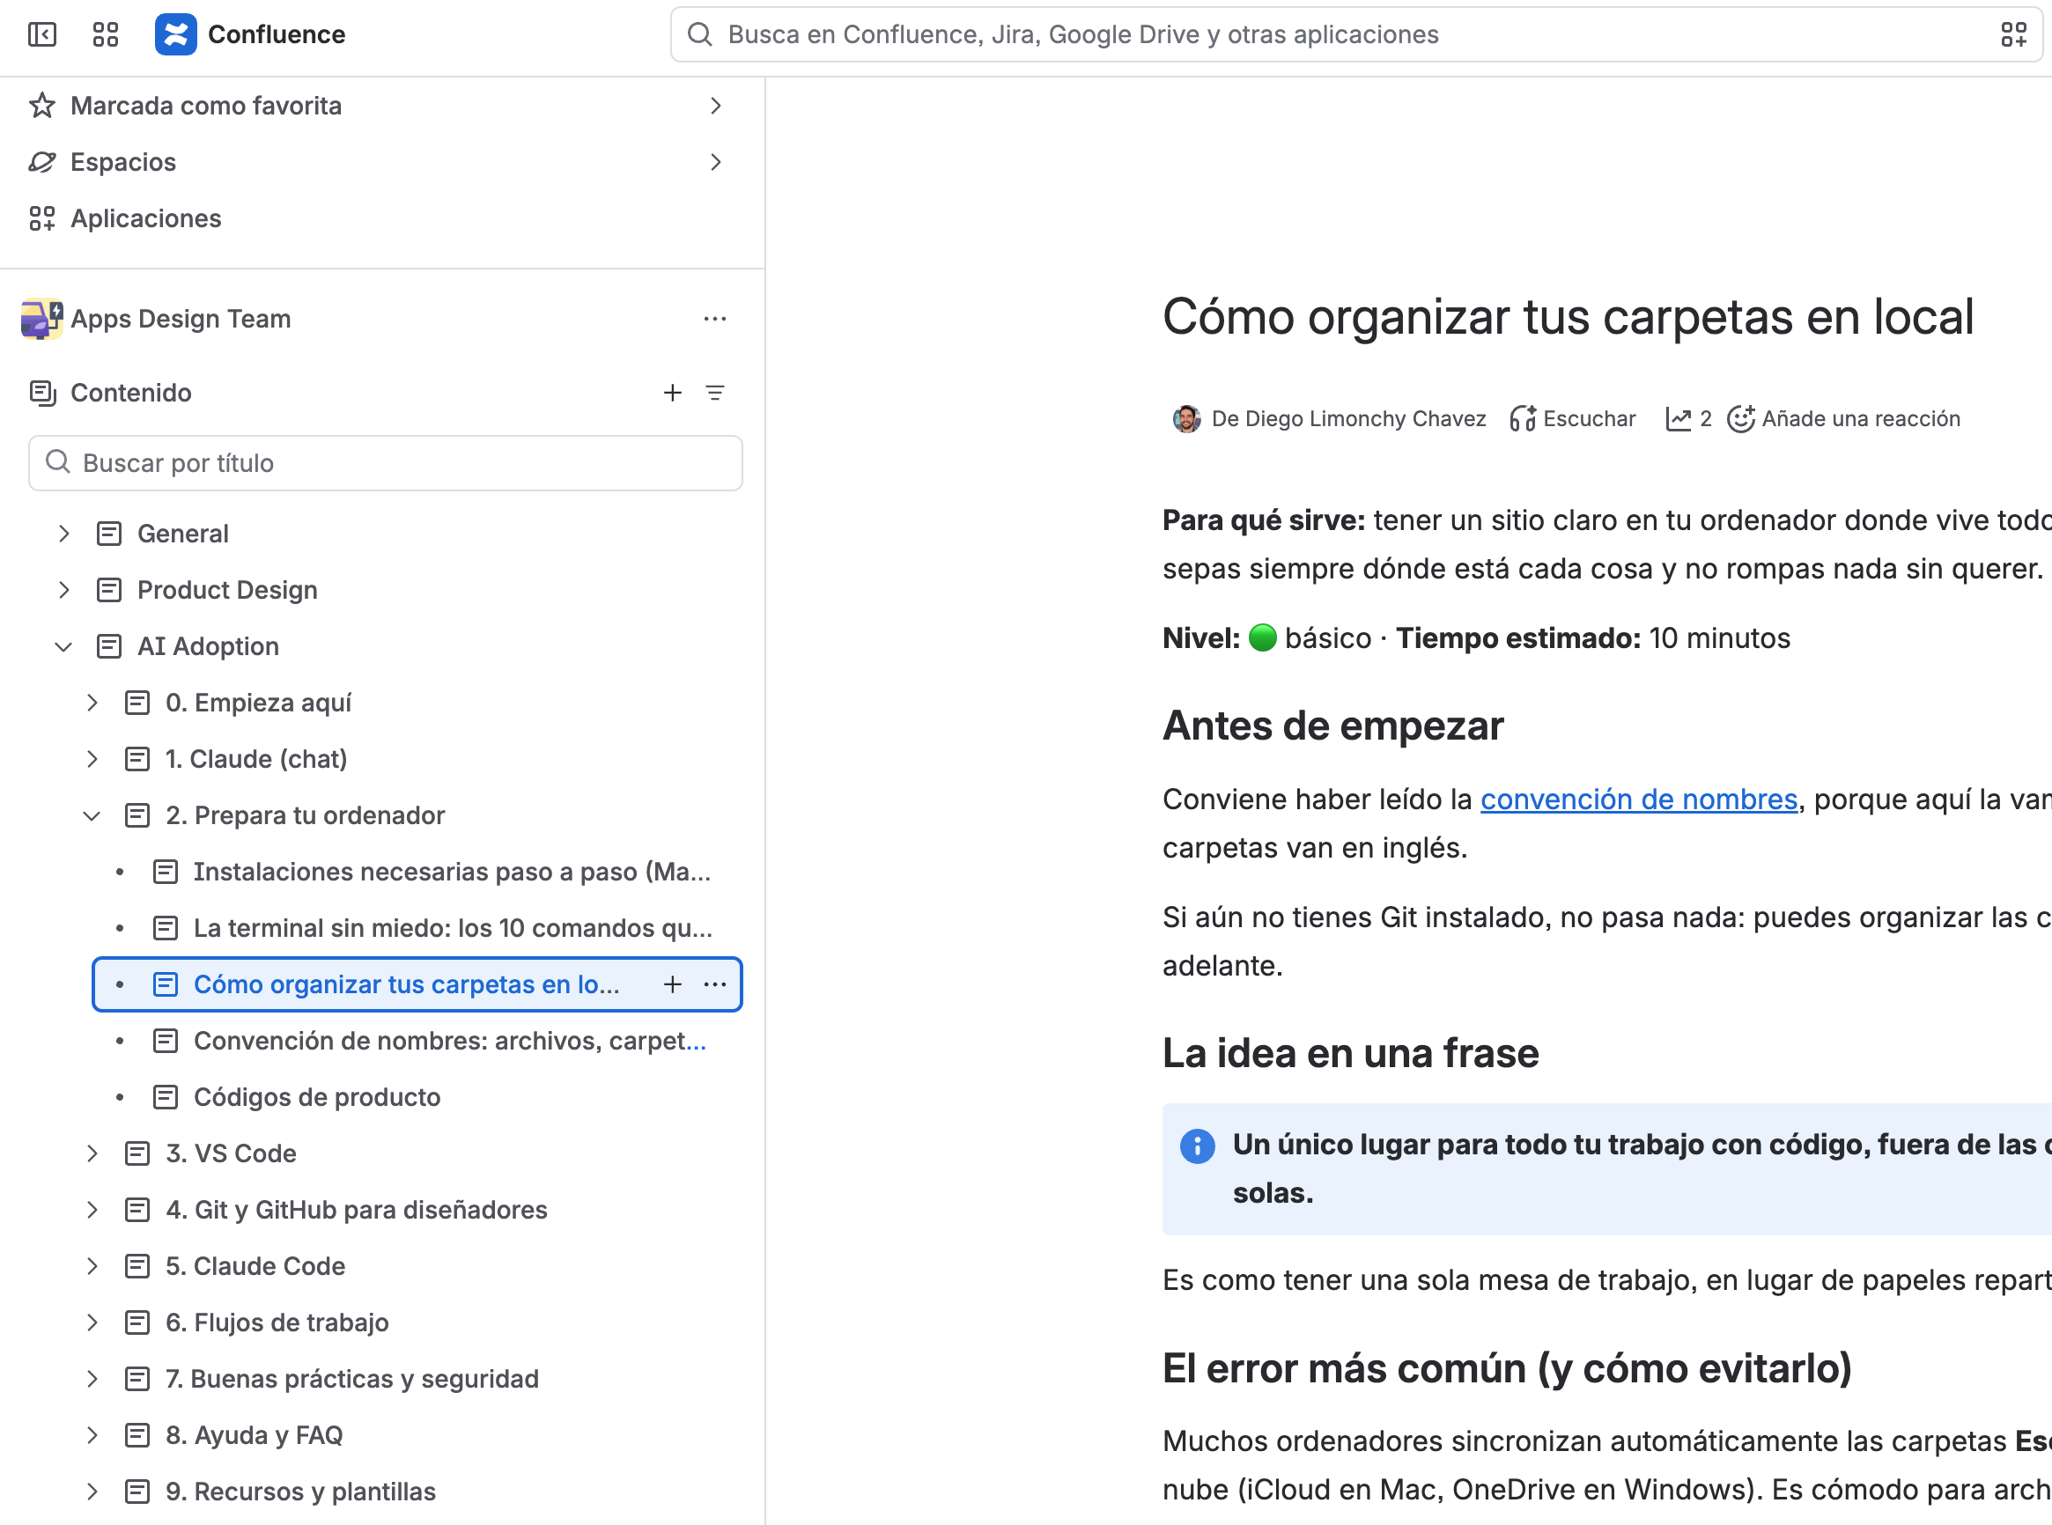Open the apps icon inside the search bar
The height and width of the screenshot is (1525, 2052).
pyautogui.click(x=2013, y=34)
